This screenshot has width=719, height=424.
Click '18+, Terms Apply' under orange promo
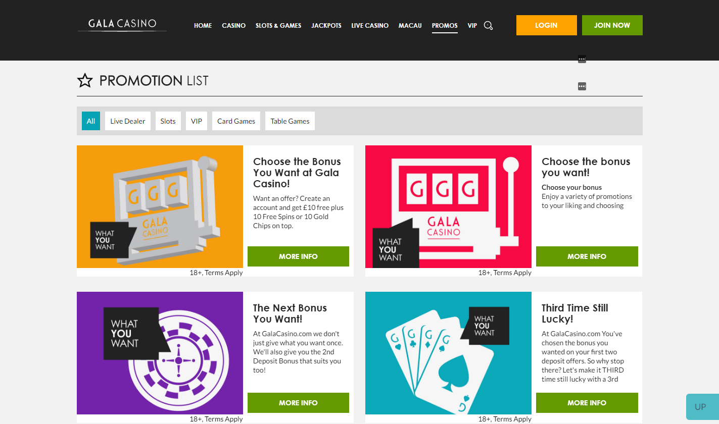(x=216, y=273)
